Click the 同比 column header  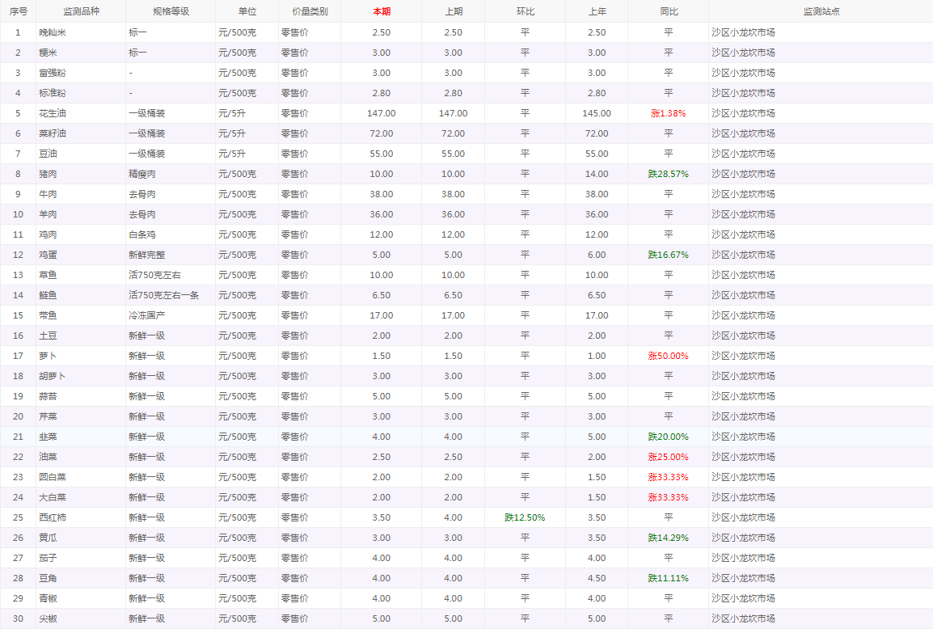point(669,11)
